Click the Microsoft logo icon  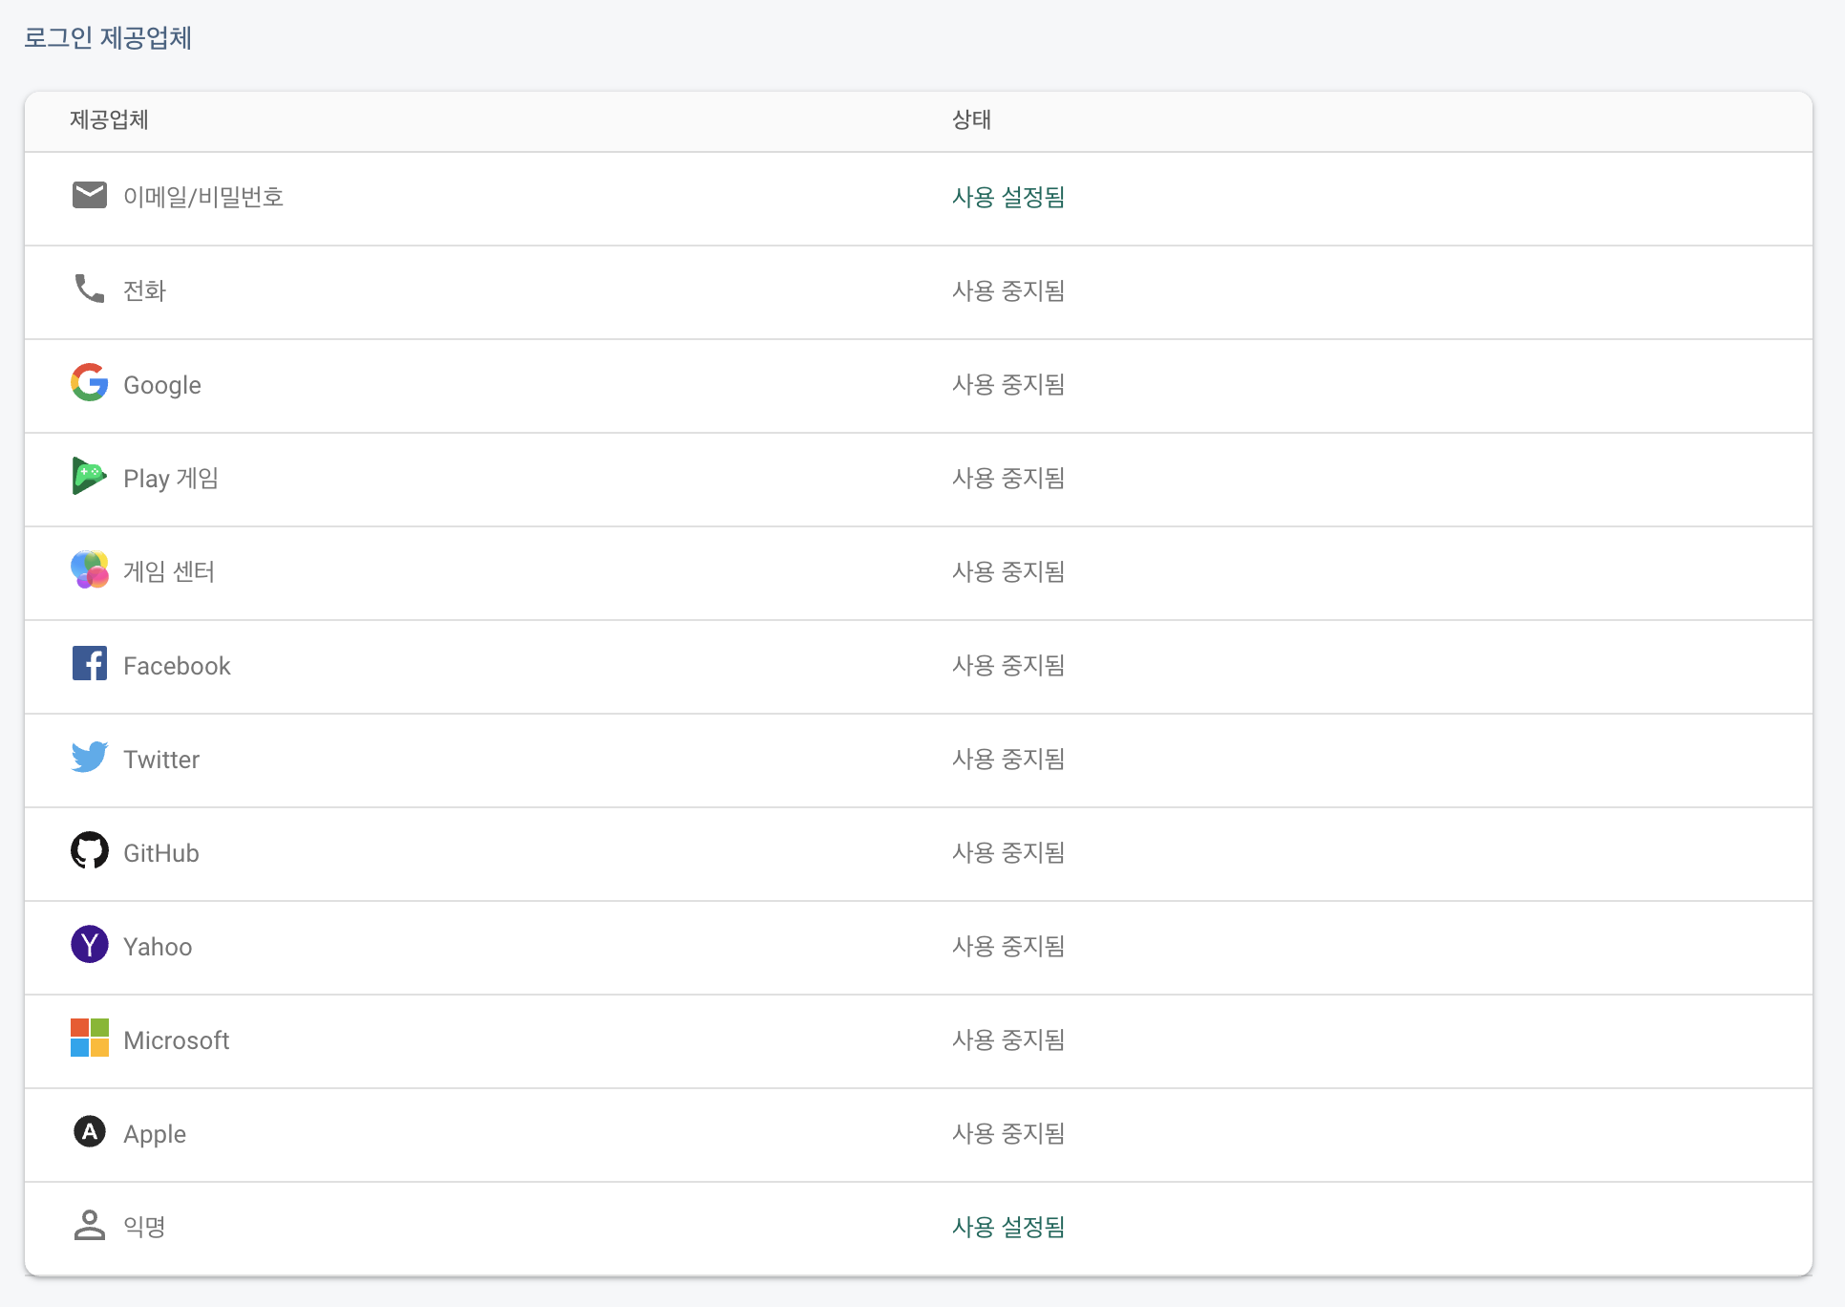click(90, 1038)
